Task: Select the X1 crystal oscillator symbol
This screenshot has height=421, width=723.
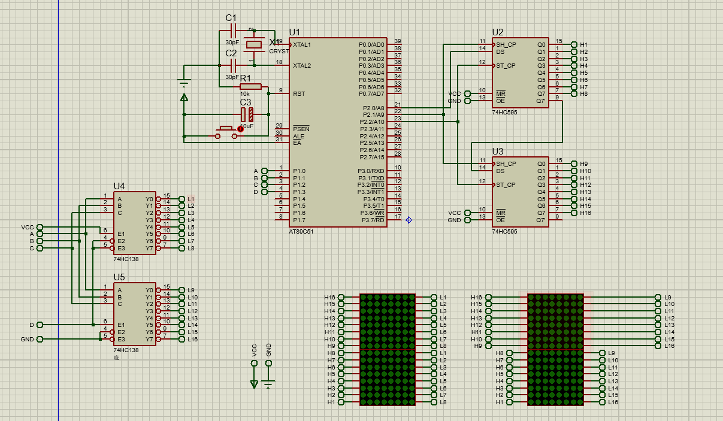Action: click(x=255, y=44)
